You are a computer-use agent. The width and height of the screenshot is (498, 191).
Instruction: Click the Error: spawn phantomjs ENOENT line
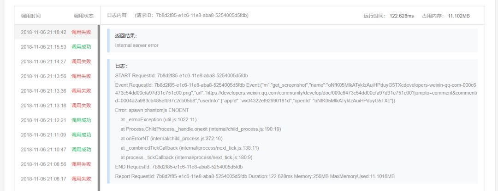[x=152, y=110]
